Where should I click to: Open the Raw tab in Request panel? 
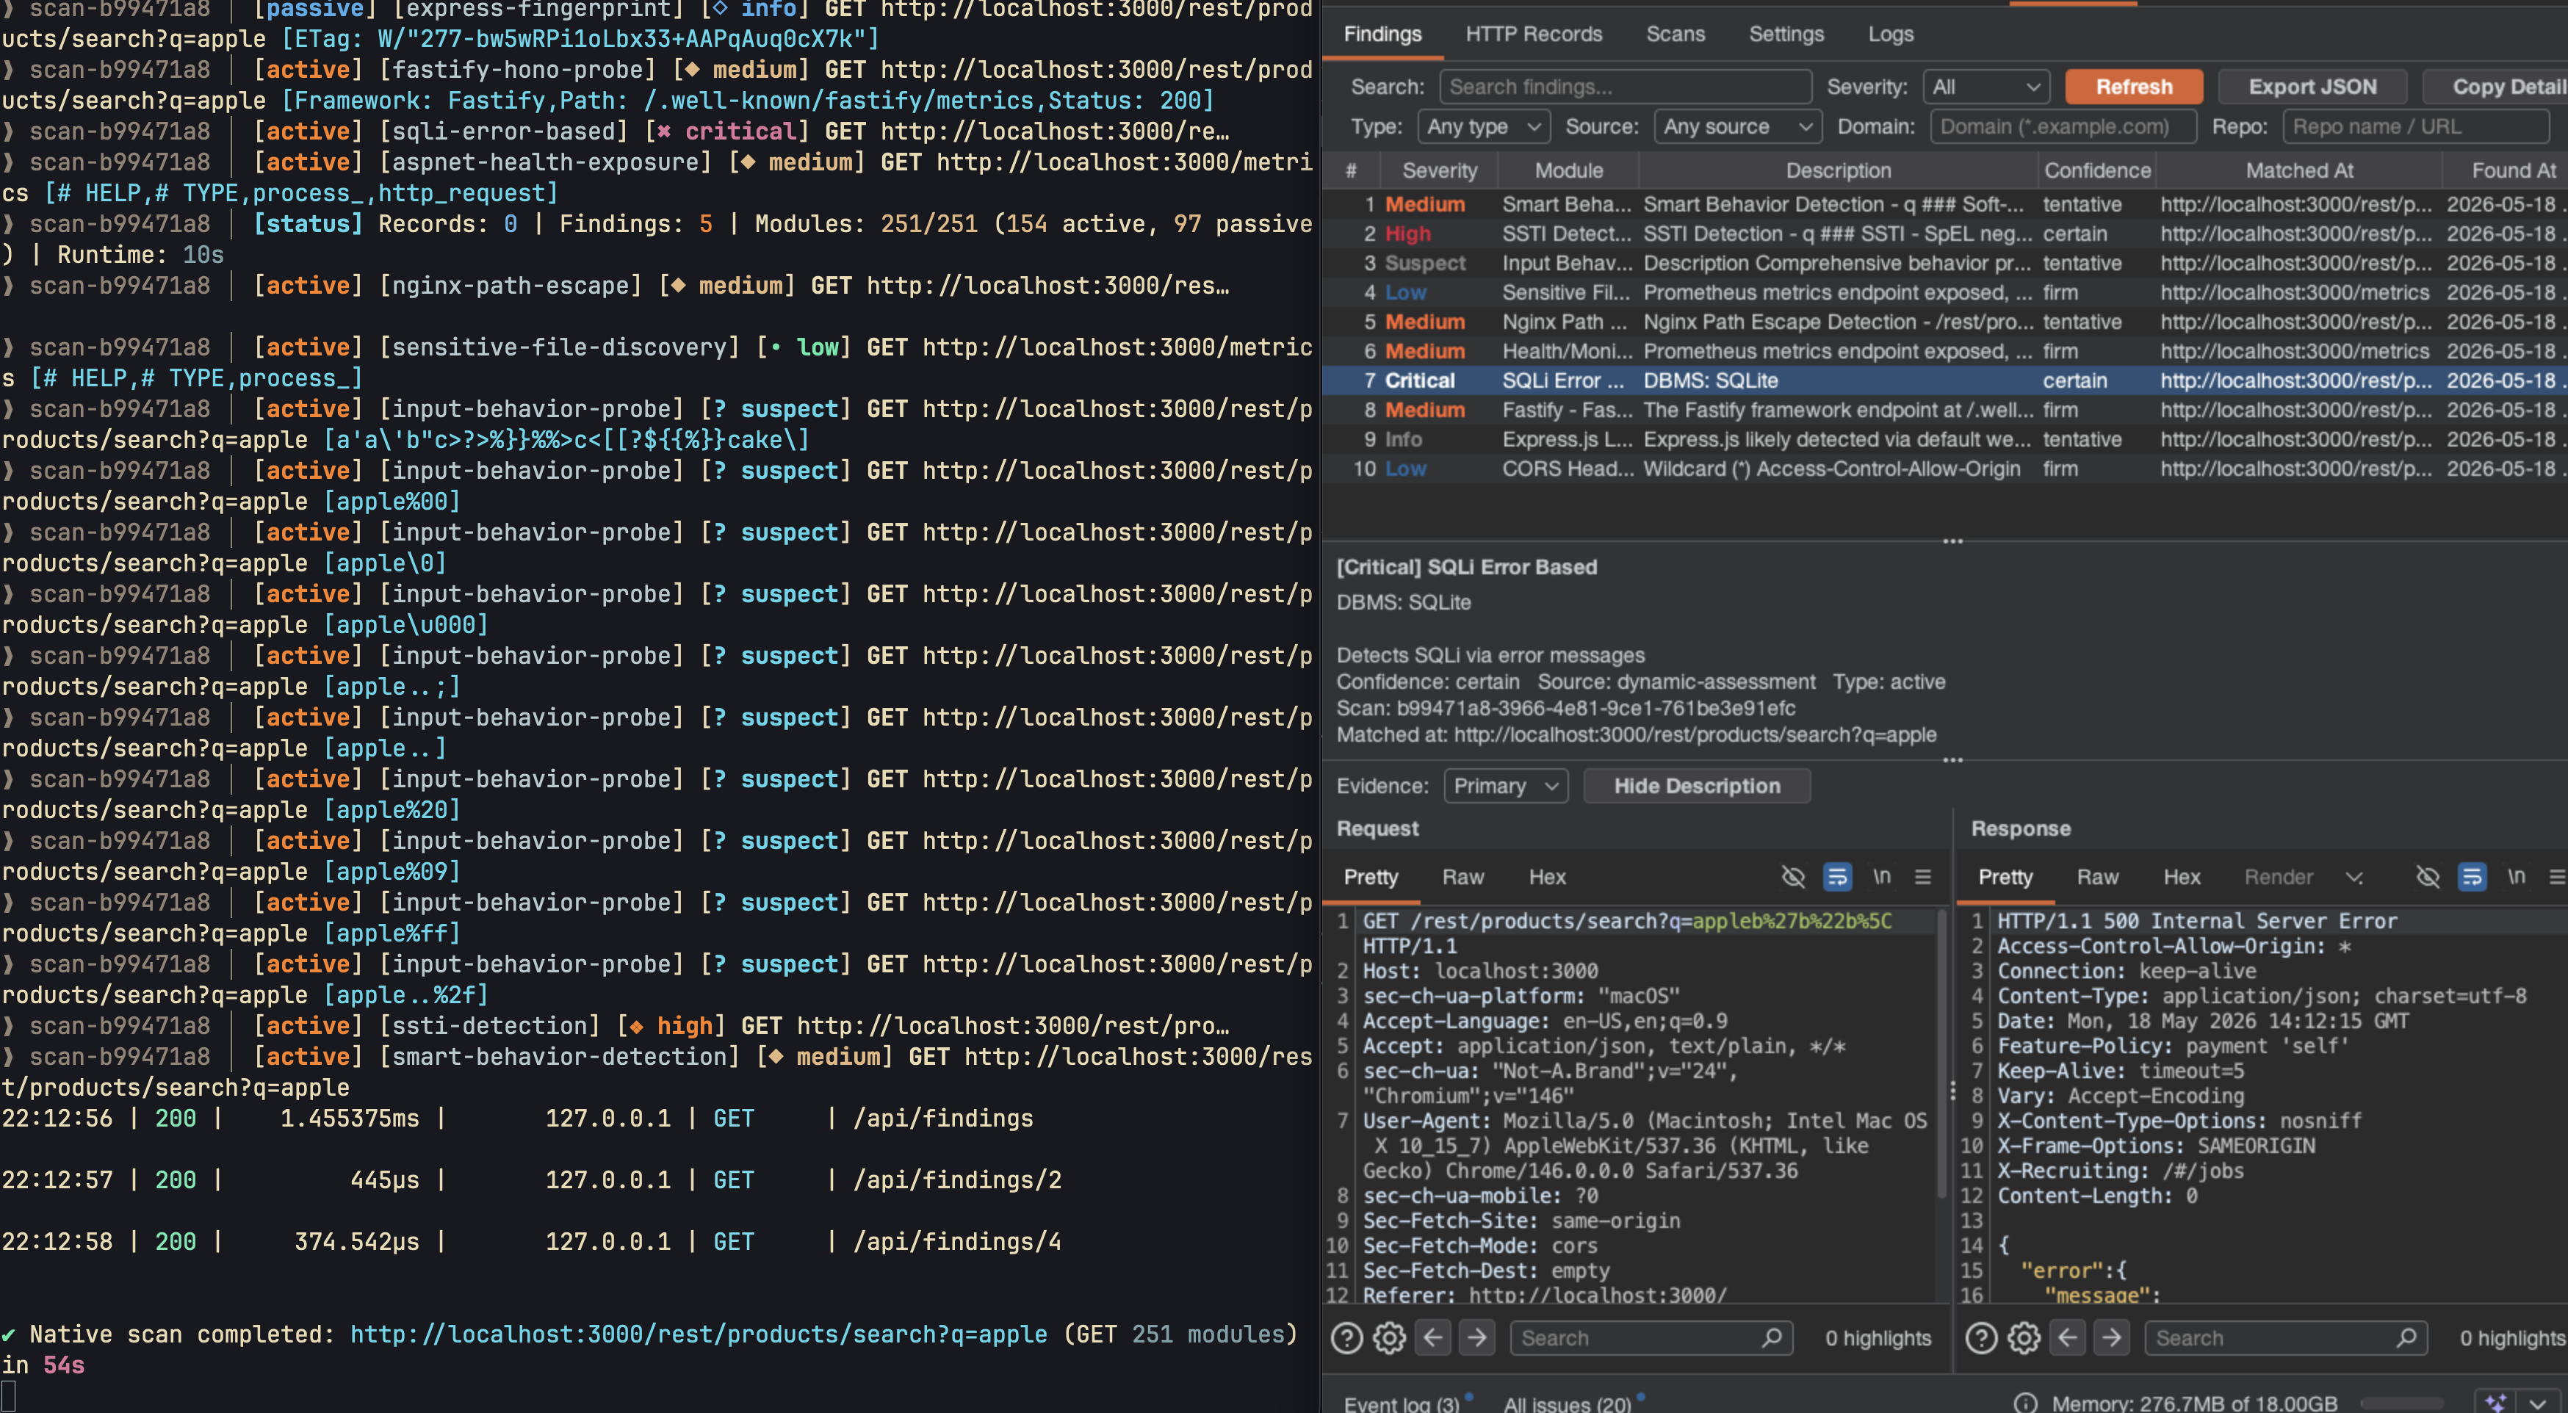tap(1462, 877)
